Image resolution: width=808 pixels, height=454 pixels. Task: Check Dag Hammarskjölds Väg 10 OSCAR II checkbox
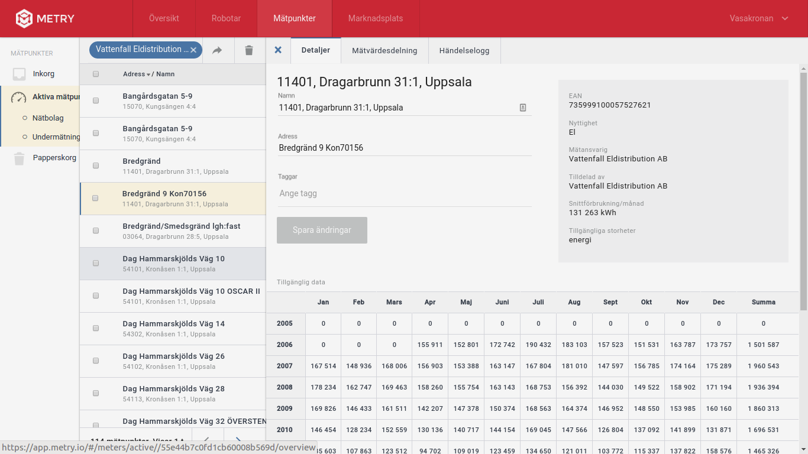coord(96,296)
